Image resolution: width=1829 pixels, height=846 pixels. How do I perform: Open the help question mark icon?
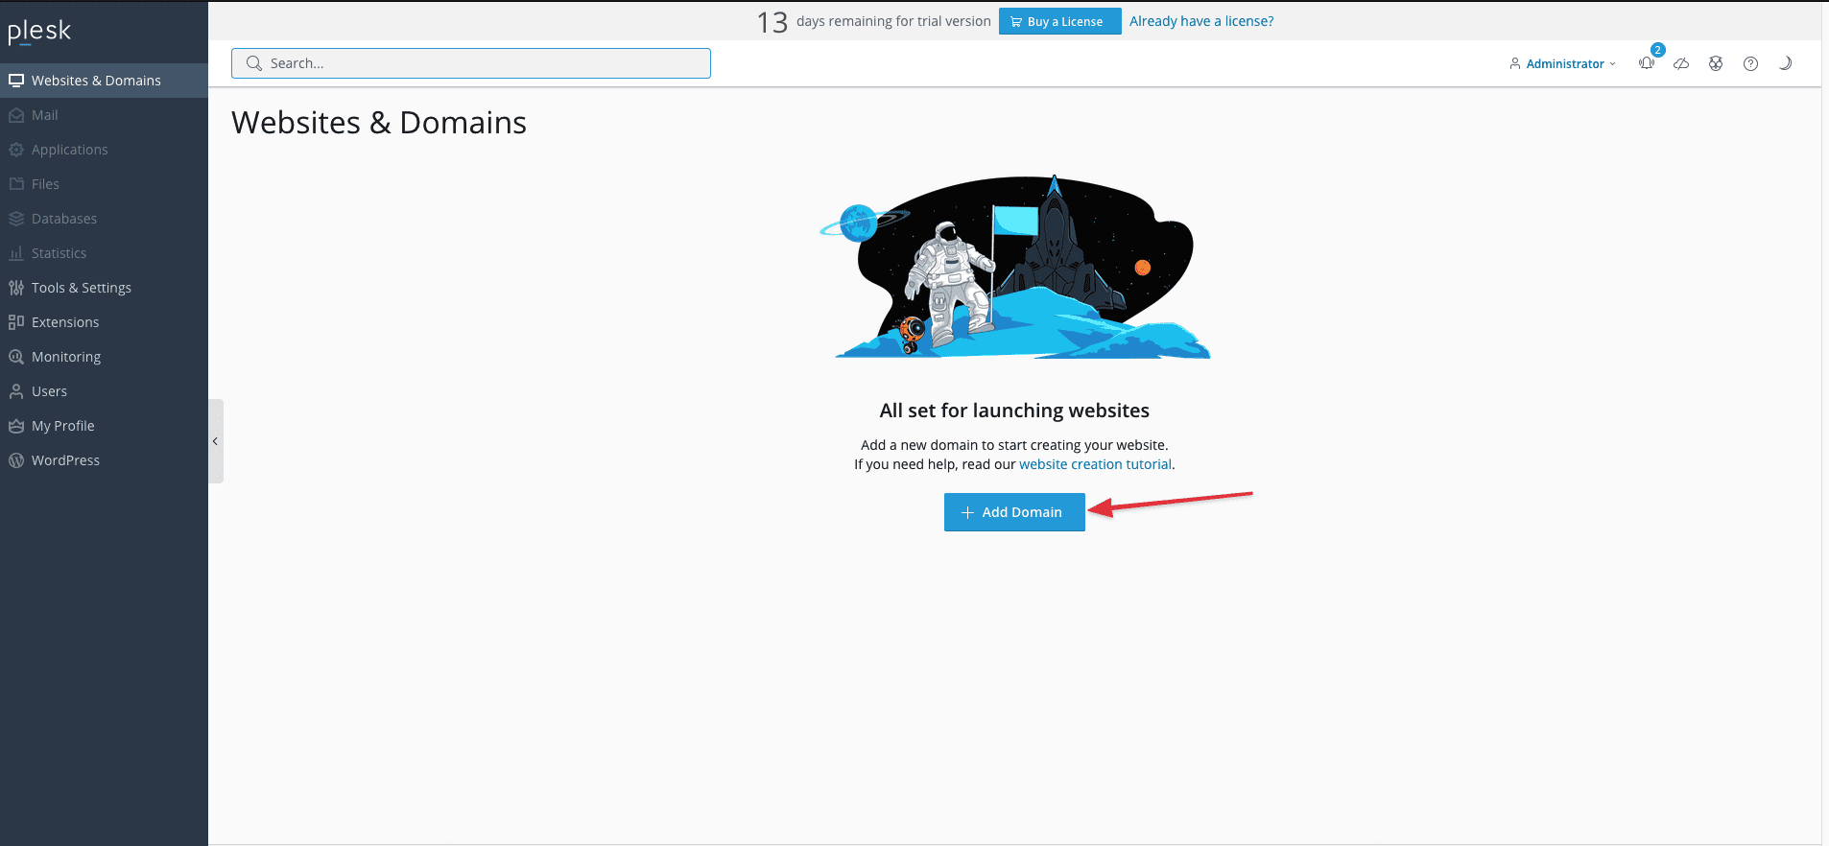point(1750,63)
